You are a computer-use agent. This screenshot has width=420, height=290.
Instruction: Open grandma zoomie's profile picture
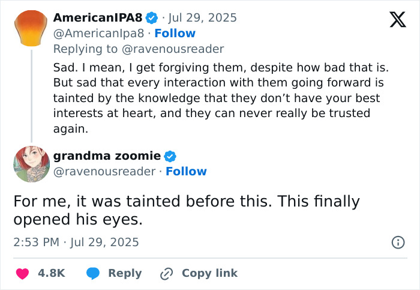click(30, 163)
